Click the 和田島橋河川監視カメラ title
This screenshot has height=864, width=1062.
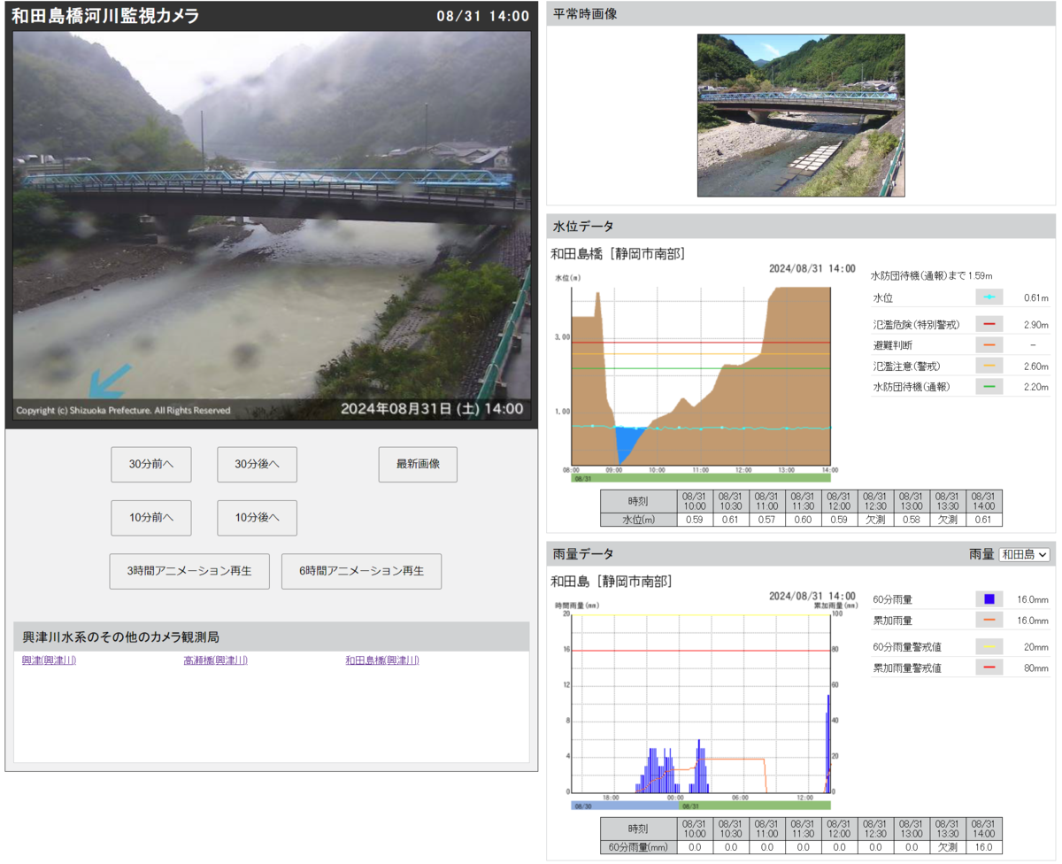(x=105, y=16)
